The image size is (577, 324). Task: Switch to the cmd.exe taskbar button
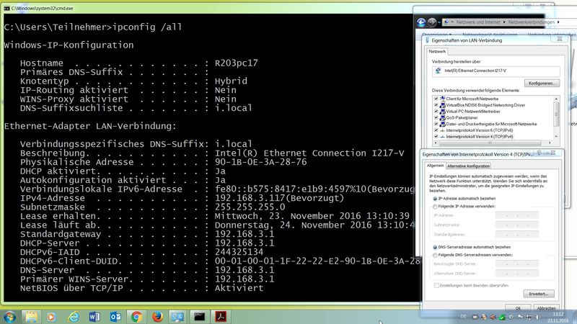[200, 317]
